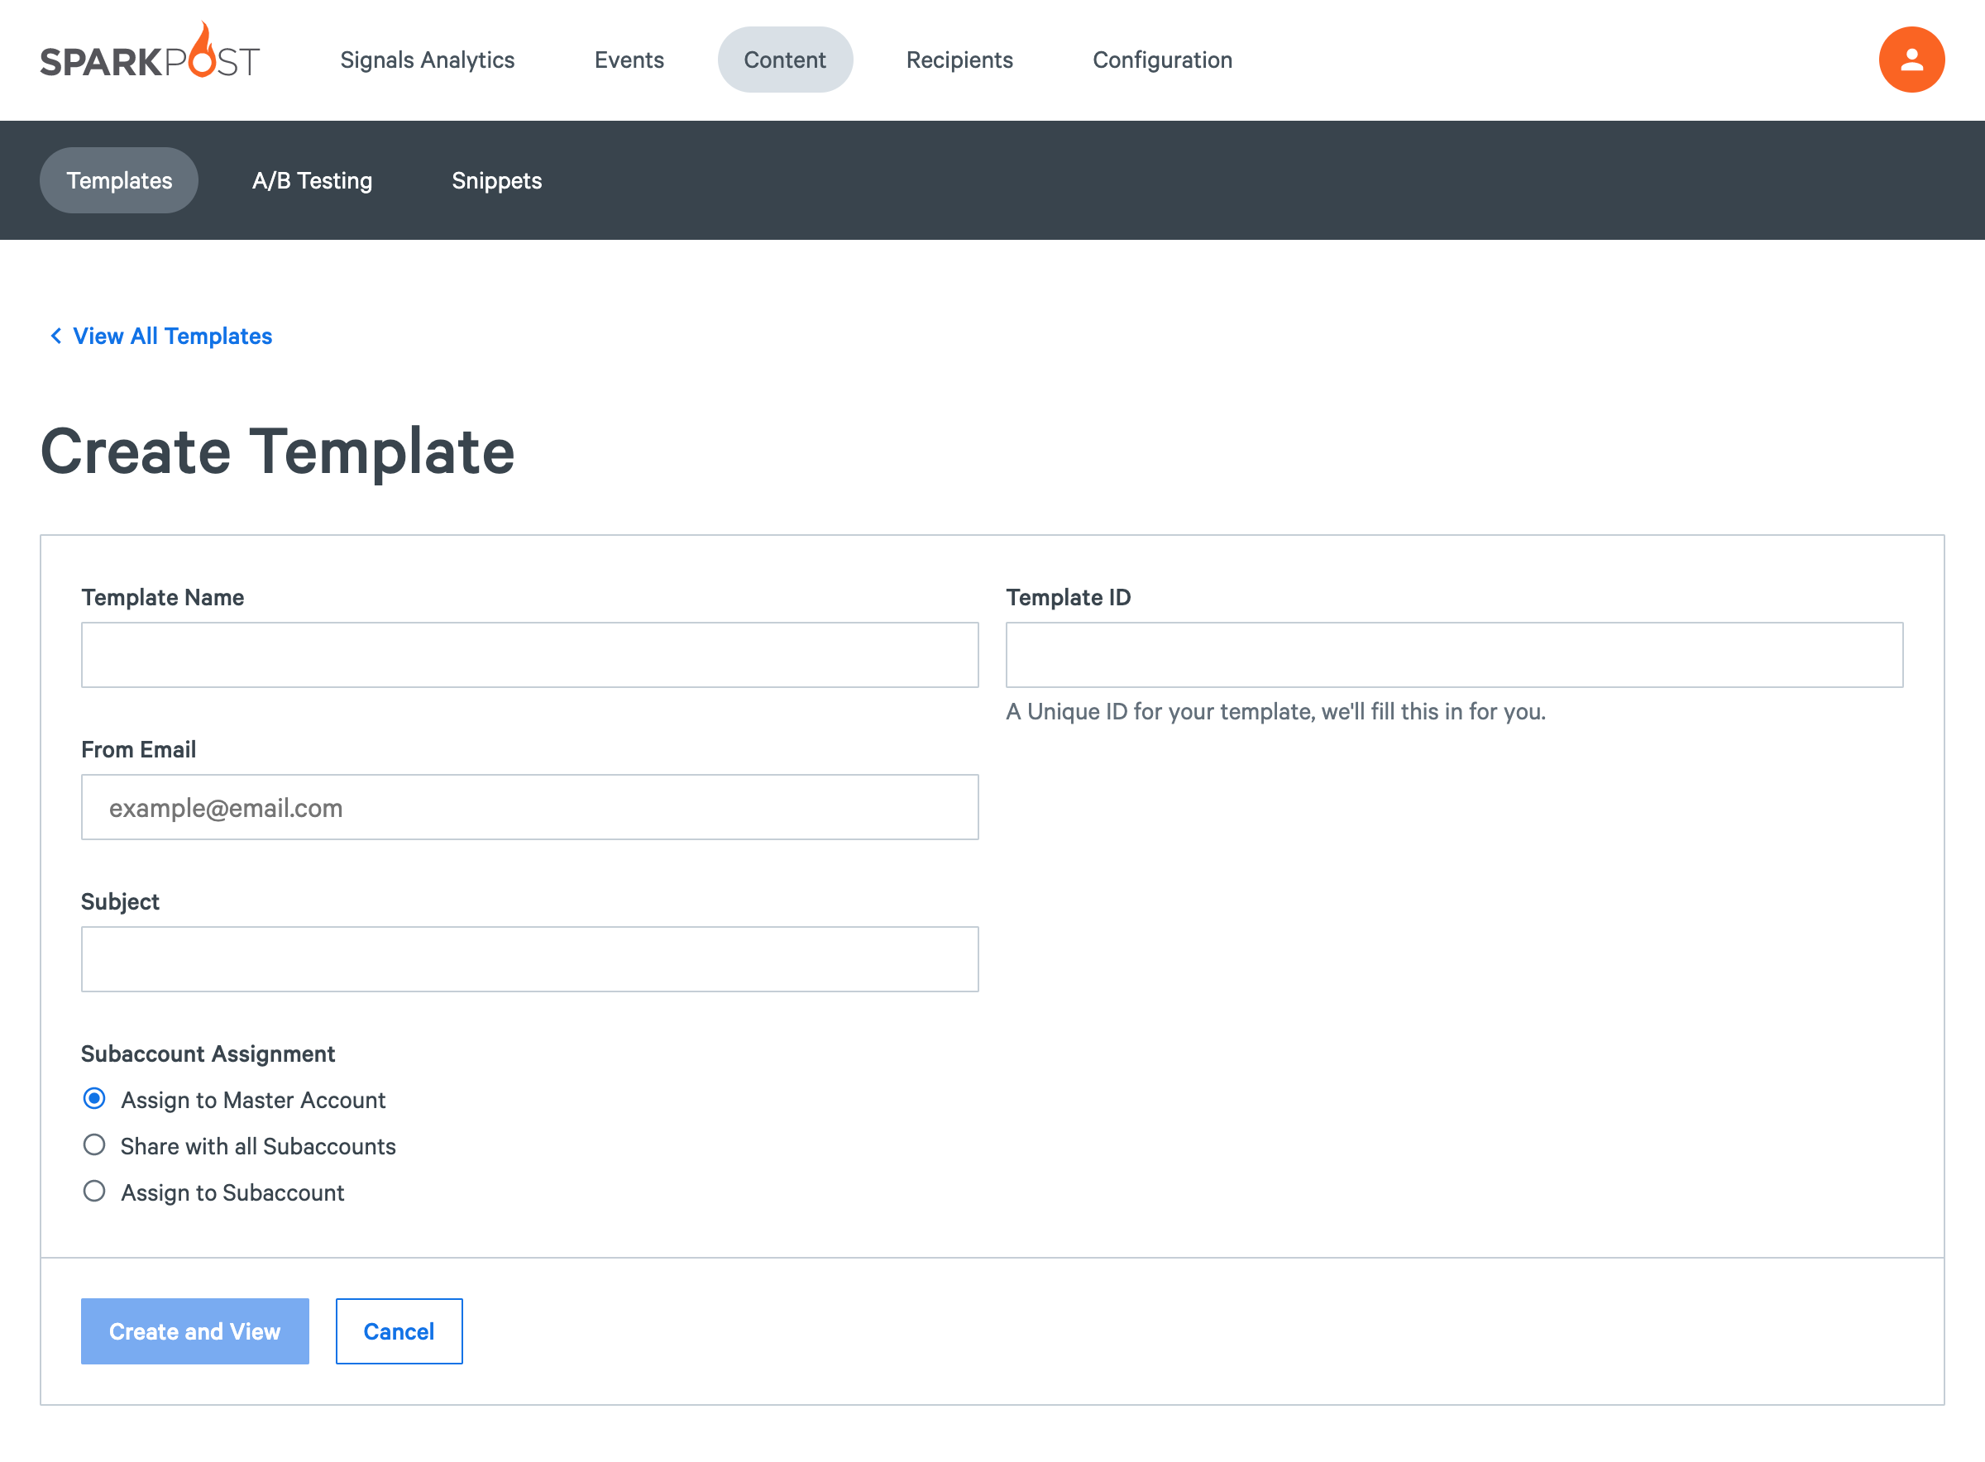Switch to A/B Testing tab
The image size is (1985, 1462).
point(311,180)
